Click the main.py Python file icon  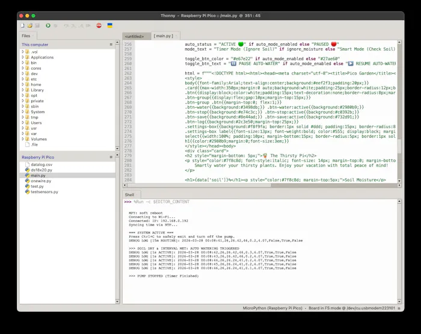point(28,175)
